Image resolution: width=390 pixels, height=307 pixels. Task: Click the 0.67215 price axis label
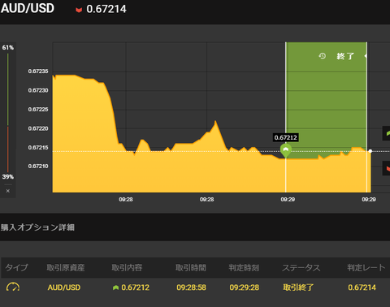click(38, 148)
